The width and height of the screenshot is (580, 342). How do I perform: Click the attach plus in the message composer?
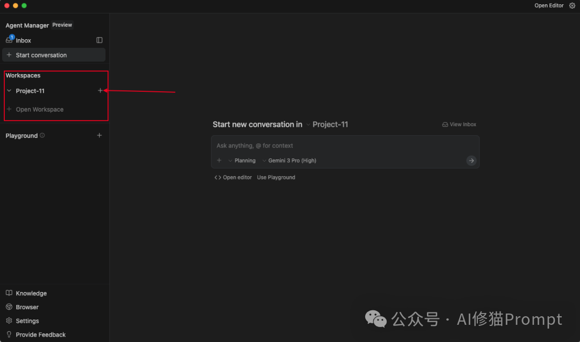pyautogui.click(x=219, y=160)
